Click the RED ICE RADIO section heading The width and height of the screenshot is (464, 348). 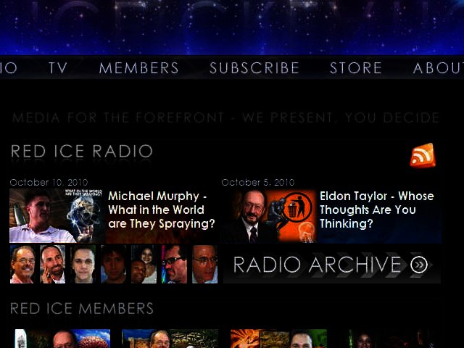(81, 152)
